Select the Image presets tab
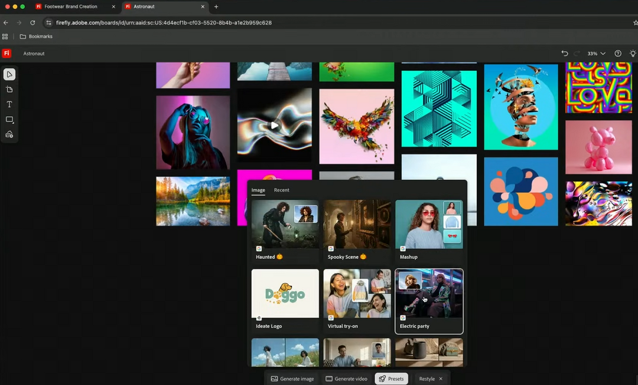Screen dimensions: 638x385 point(258,190)
